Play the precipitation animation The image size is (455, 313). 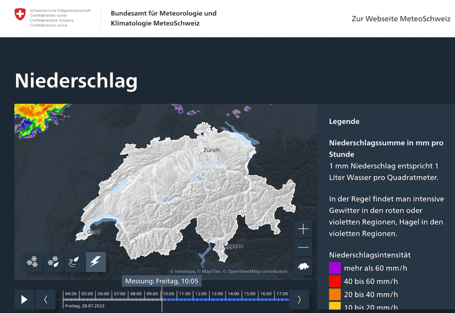pos(24,299)
